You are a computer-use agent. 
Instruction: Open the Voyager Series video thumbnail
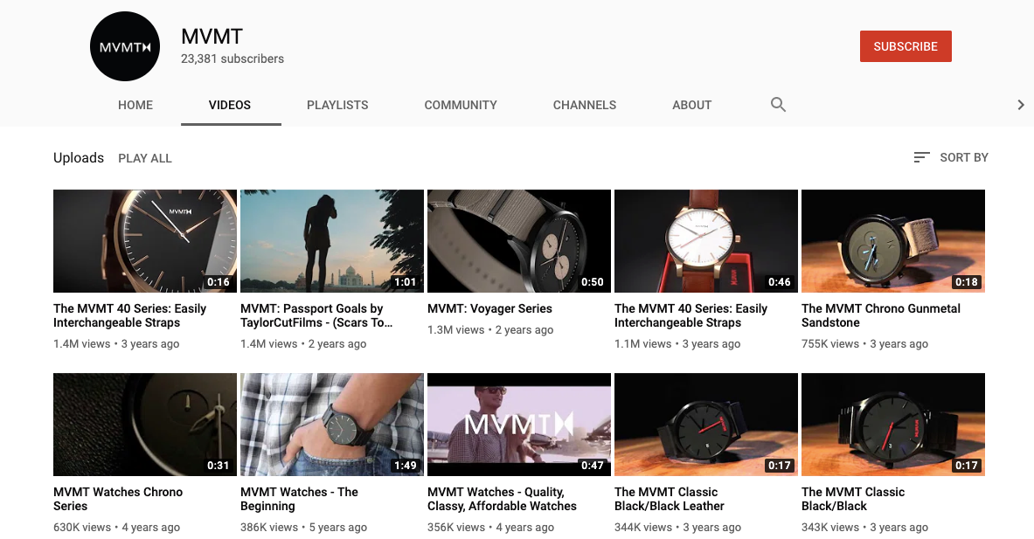click(519, 241)
